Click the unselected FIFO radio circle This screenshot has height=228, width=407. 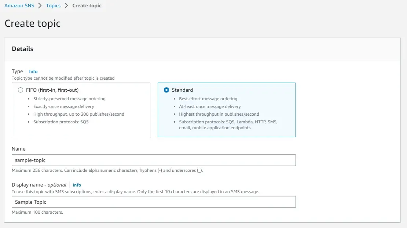click(x=21, y=90)
